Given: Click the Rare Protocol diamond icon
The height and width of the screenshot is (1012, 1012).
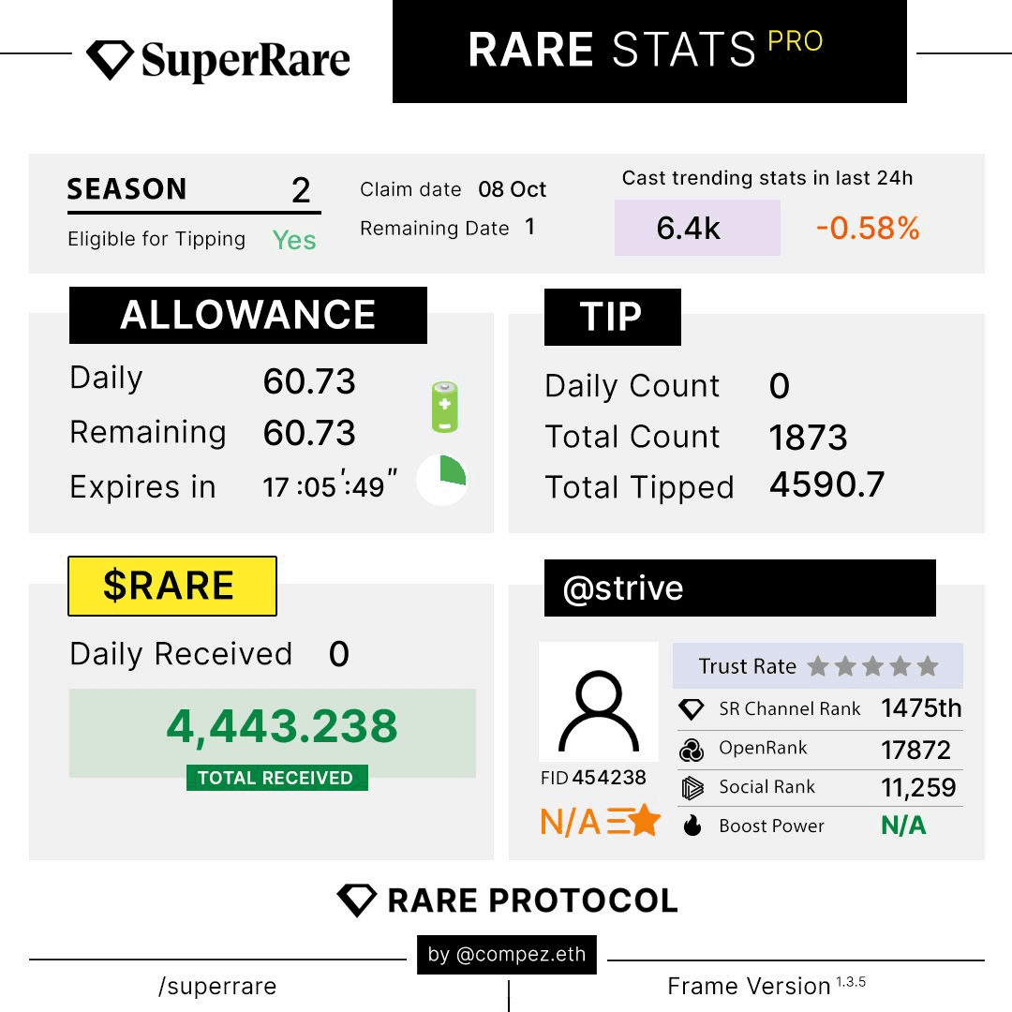Looking at the screenshot, I should 356,900.
